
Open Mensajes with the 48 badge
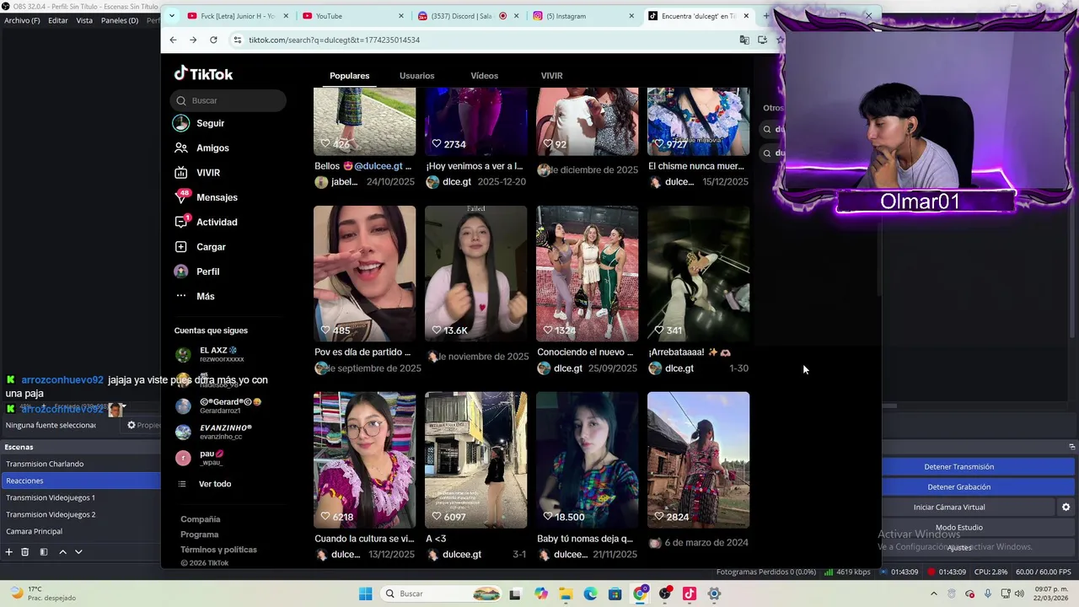click(205, 197)
